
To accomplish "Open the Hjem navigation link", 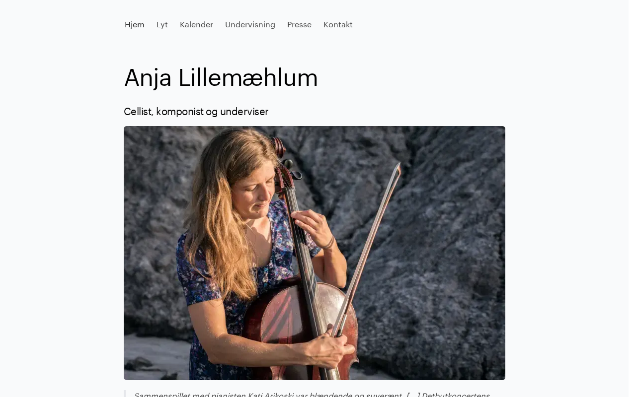I will coord(135,25).
